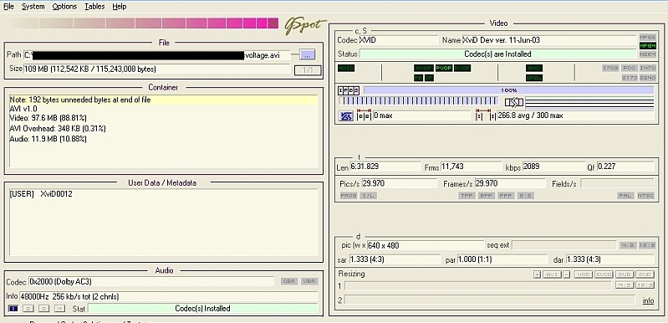Open the Tables menu
668x323 pixels.
(x=94, y=7)
